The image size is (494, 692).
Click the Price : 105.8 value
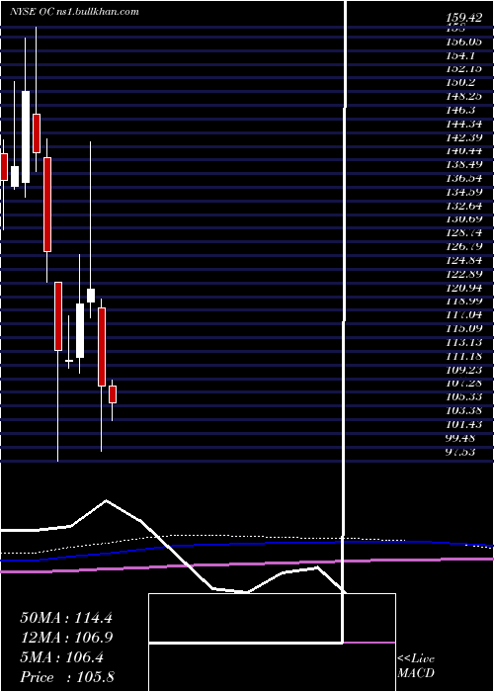(x=67, y=676)
